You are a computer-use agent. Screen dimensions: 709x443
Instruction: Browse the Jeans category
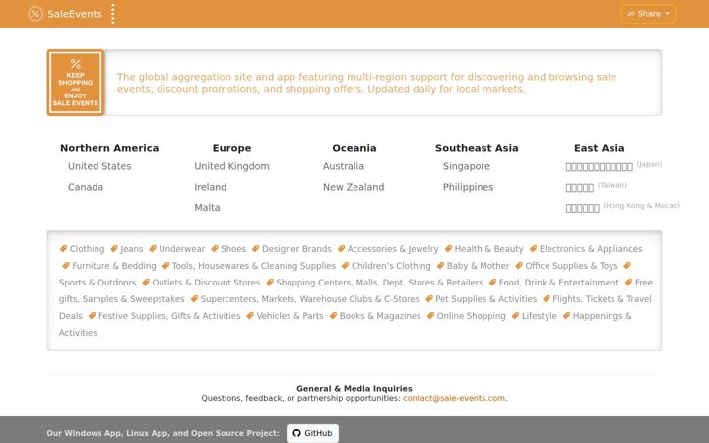click(x=132, y=249)
